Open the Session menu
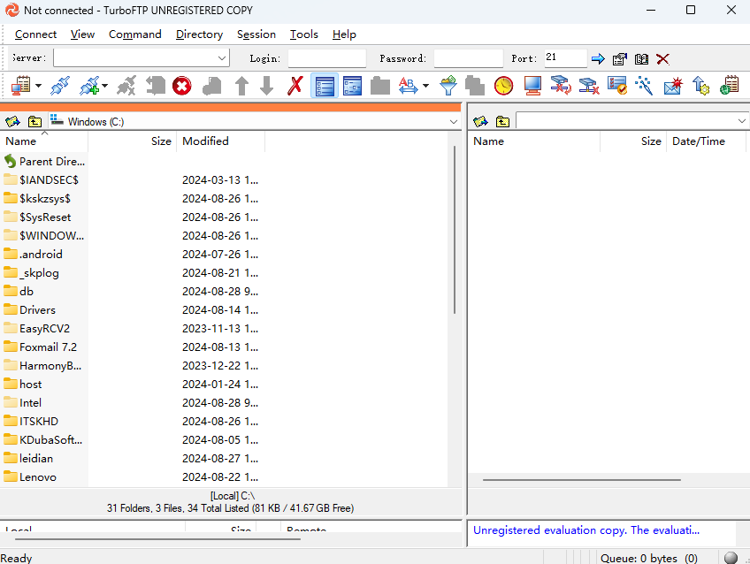 click(x=256, y=34)
